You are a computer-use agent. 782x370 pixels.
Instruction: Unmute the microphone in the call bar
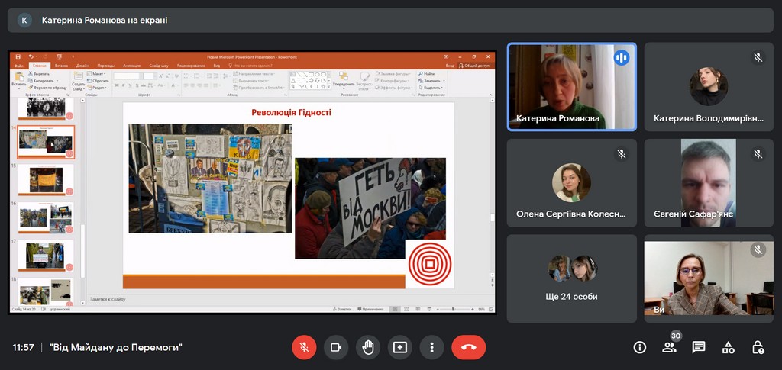[304, 347]
